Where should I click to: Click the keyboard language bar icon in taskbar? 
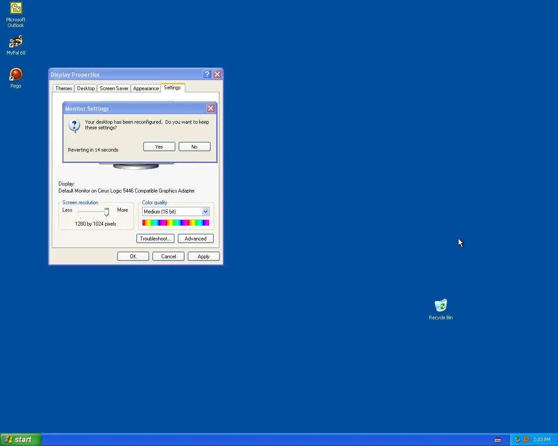(x=498, y=440)
